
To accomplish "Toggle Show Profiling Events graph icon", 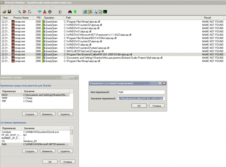I will (x=105, y=12).
